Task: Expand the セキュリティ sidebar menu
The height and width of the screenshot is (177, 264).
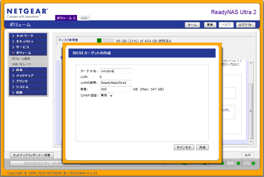Action: [x=28, y=41]
